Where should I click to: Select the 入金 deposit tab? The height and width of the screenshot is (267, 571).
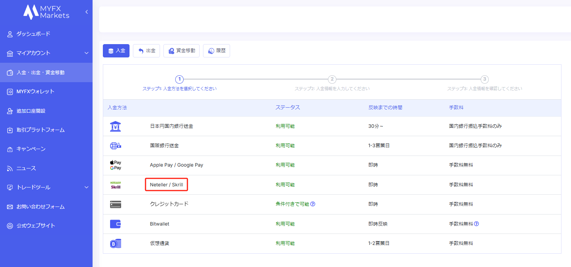(116, 51)
